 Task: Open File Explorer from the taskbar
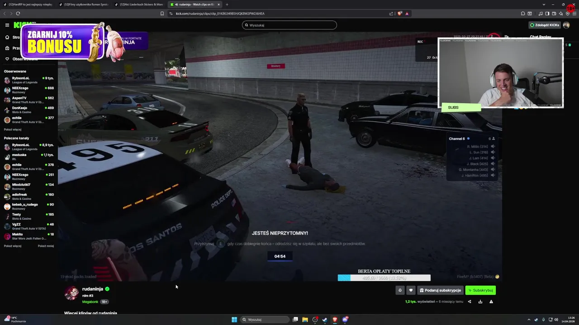pyautogui.click(x=305, y=320)
